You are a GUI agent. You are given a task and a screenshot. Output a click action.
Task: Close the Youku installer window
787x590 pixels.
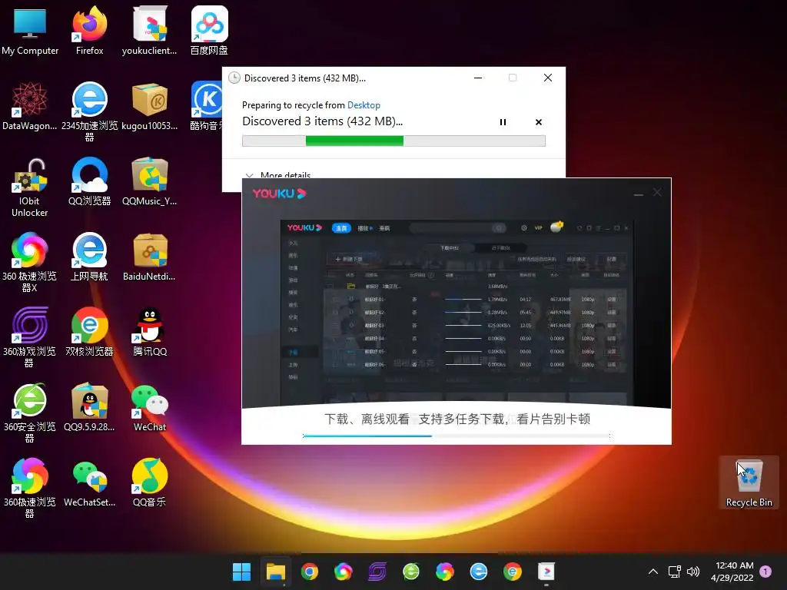657,193
